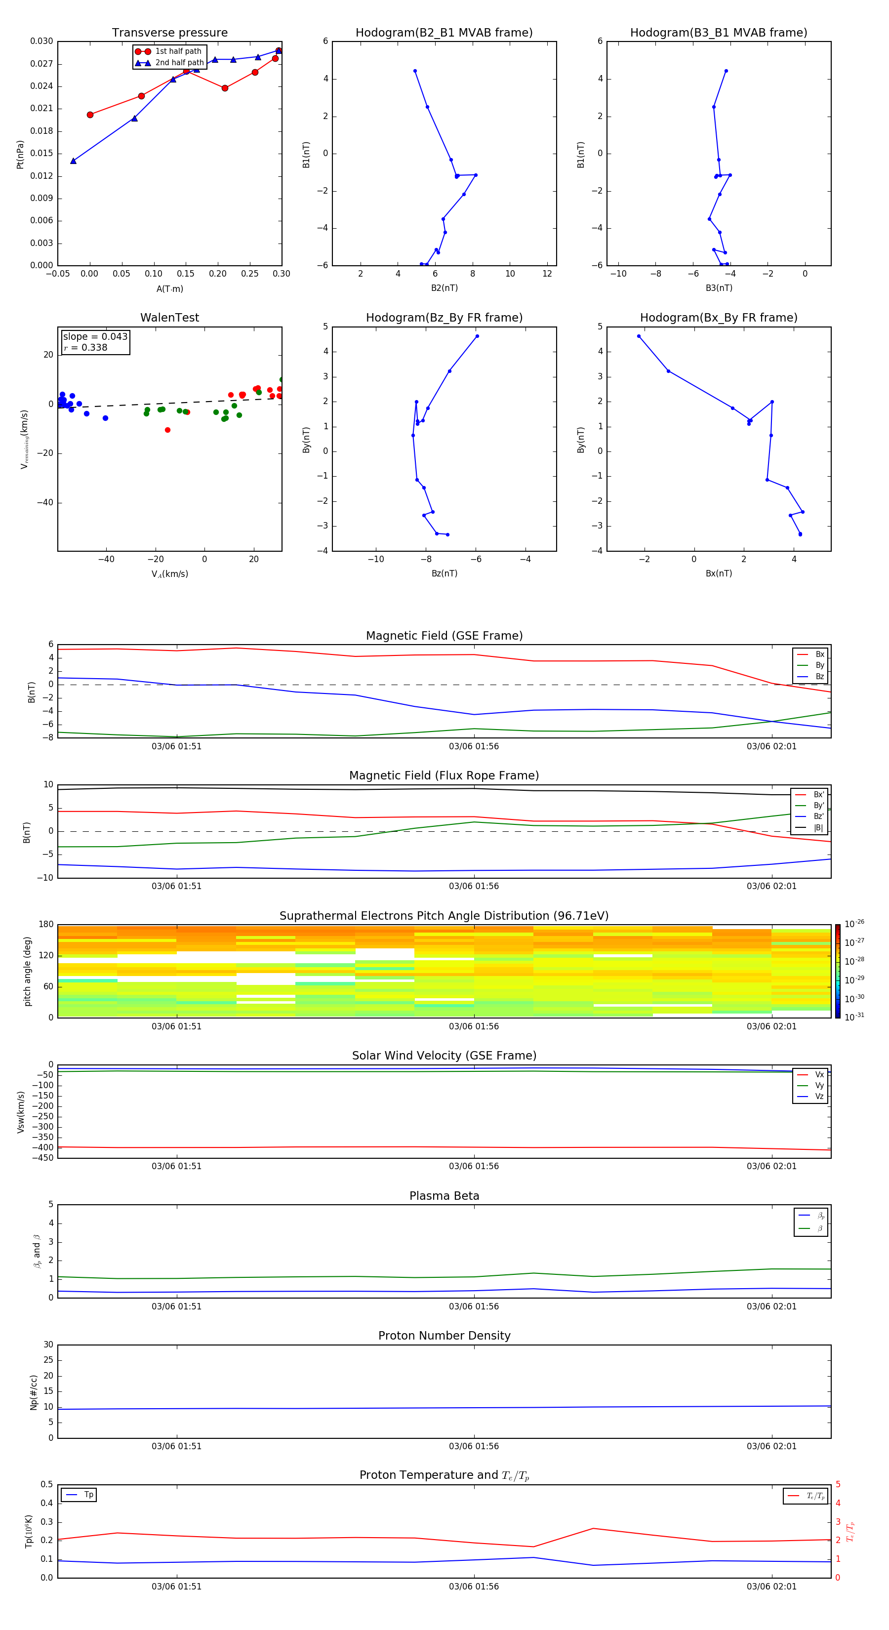
Task: Click the dashed fit line in WalenTest plot
Action: 169,403
